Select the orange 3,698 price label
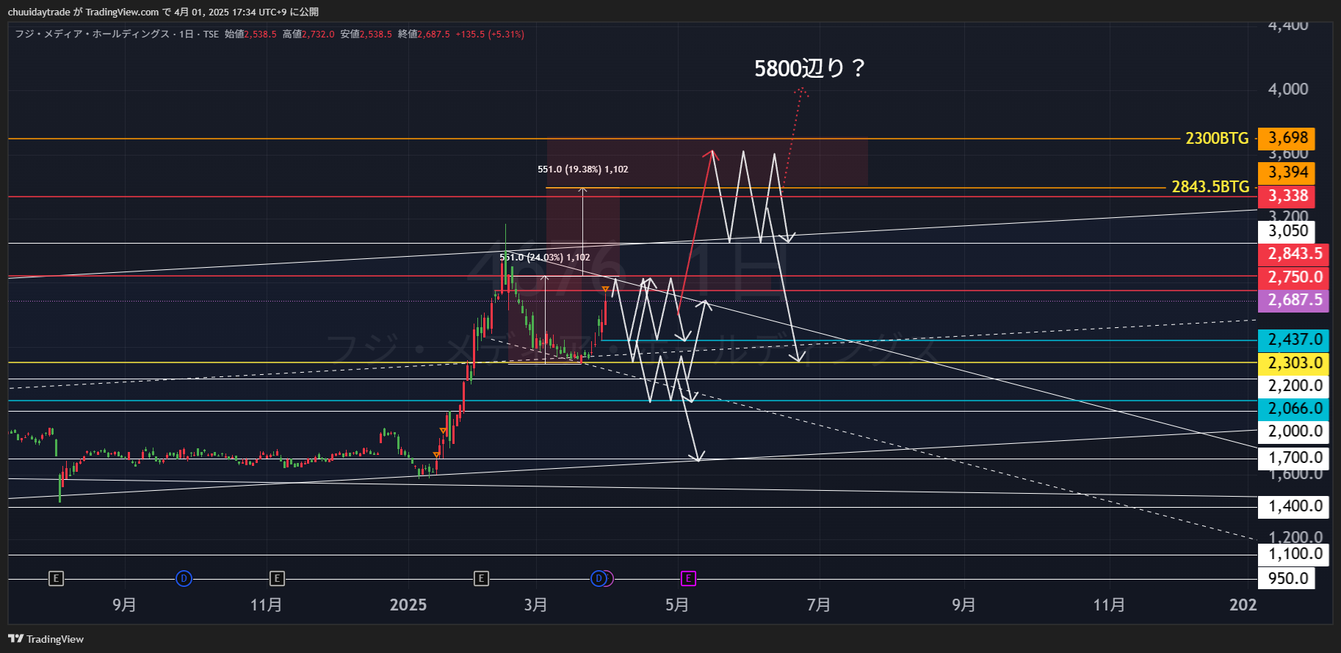The height and width of the screenshot is (653, 1341). coord(1287,138)
